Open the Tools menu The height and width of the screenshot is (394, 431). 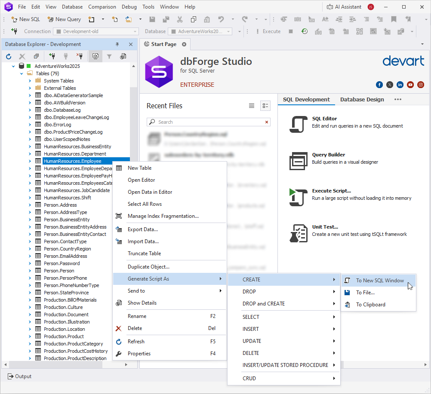click(x=148, y=7)
